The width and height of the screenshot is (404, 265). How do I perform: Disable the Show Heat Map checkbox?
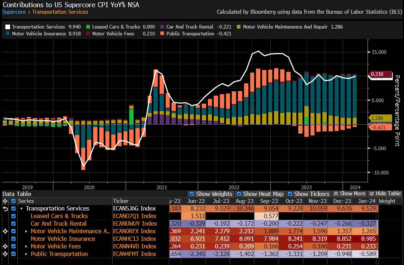point(239,194)
